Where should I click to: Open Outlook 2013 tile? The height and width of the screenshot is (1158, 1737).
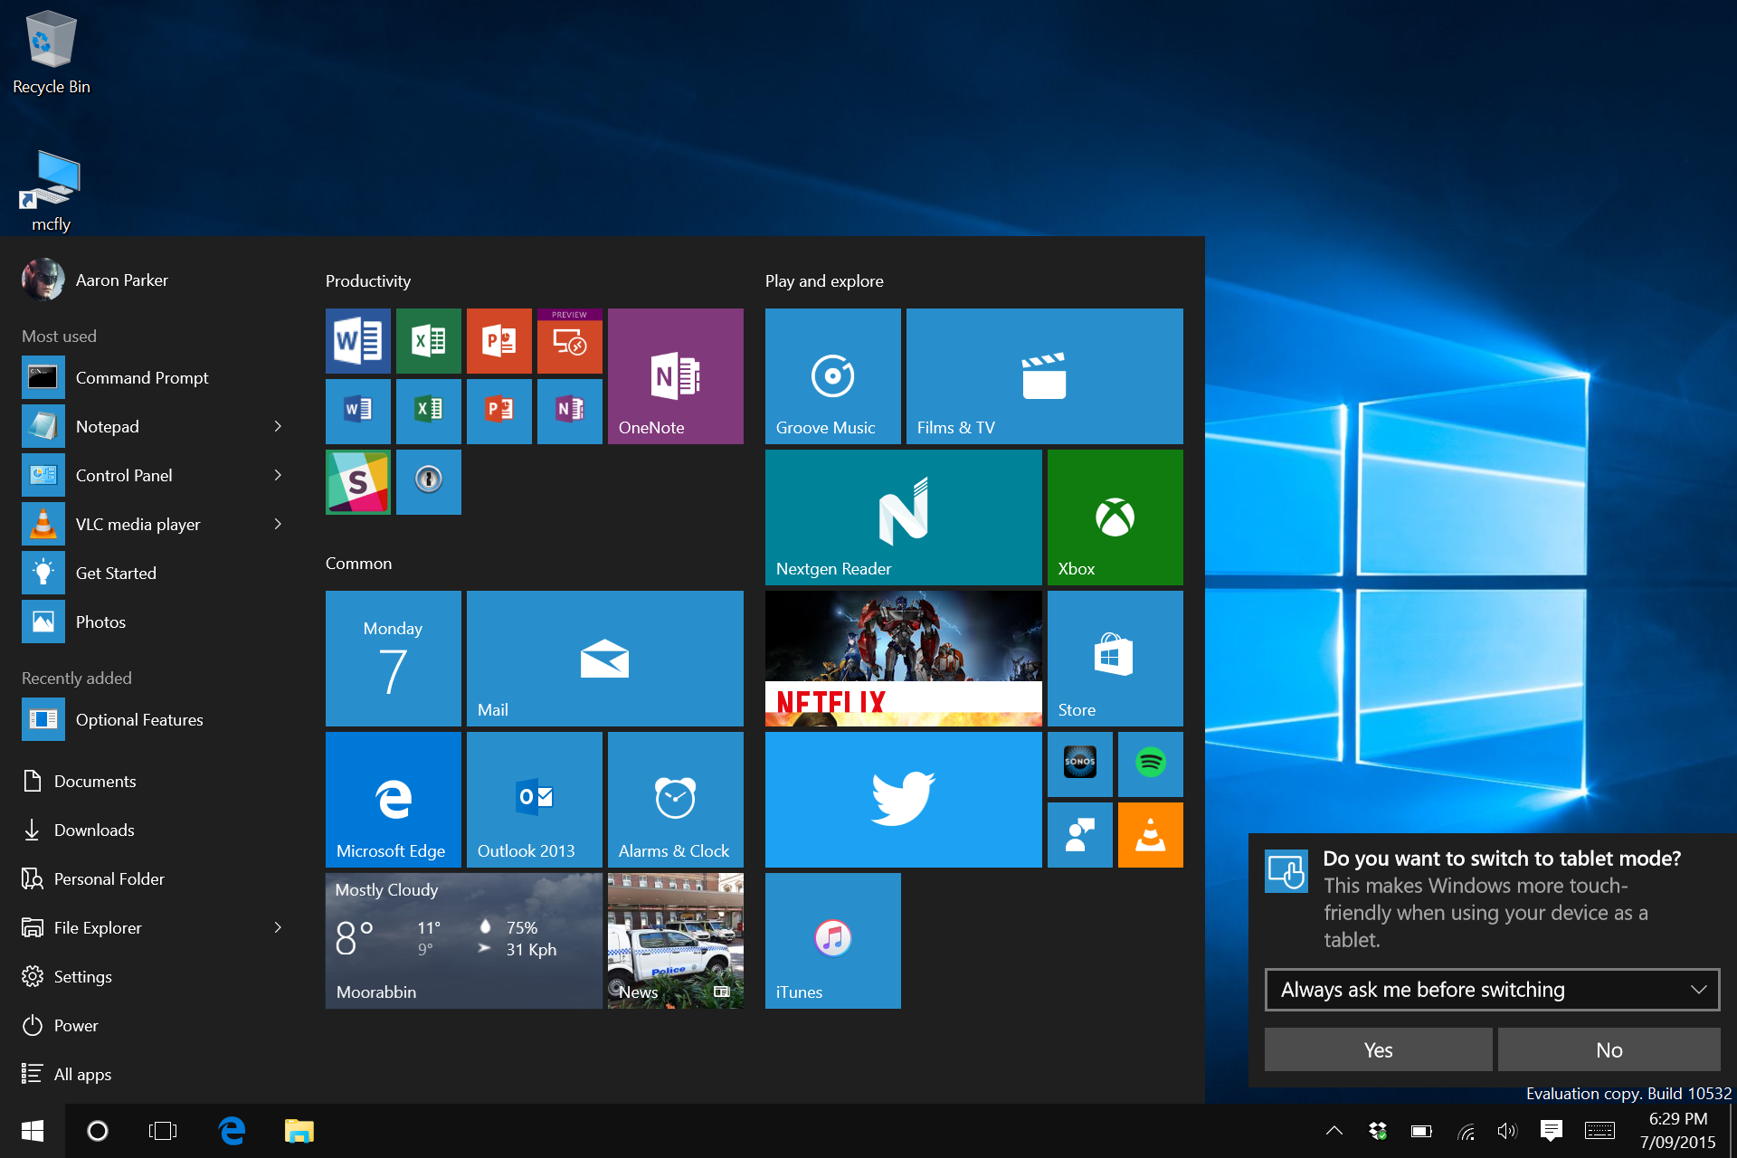tap(535, 800)
